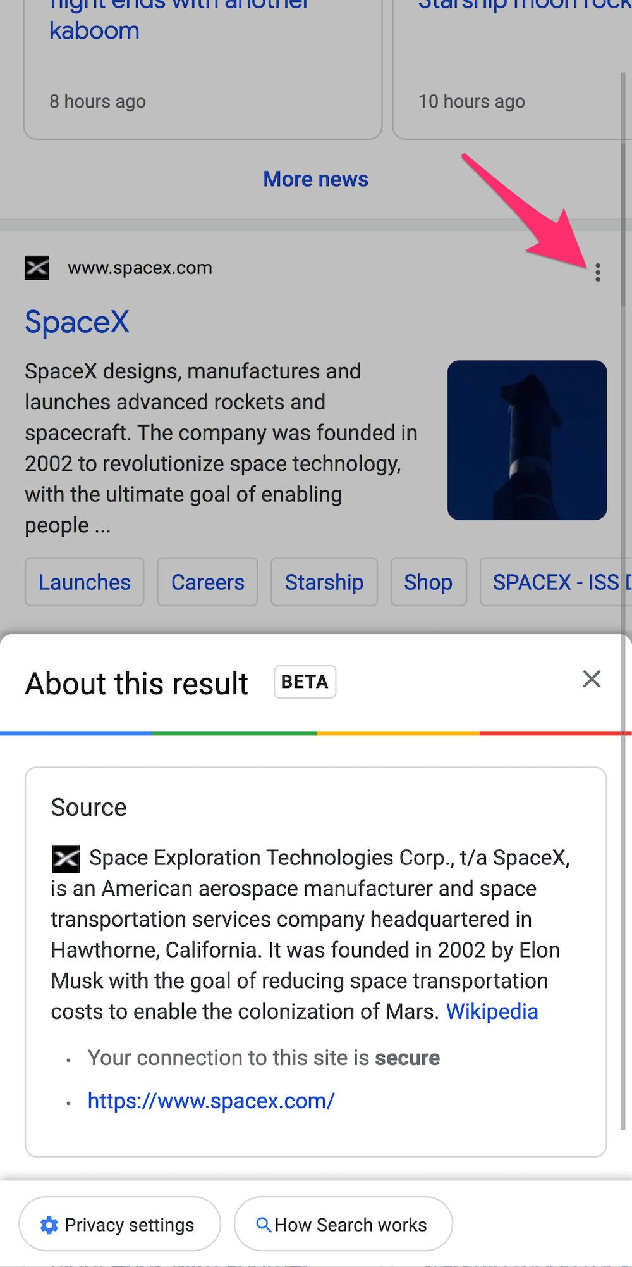Viewport: 632px width, 1267px height.
Task: Open the SpaceX result title link
Action: [77, 321]
